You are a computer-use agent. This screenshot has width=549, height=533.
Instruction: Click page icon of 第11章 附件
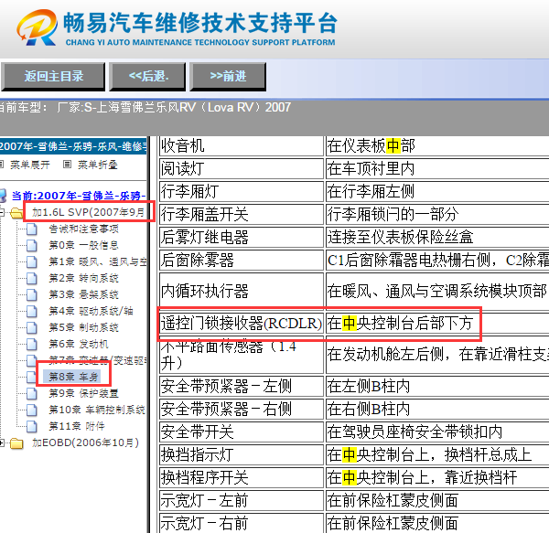click(x=32, y=426)
